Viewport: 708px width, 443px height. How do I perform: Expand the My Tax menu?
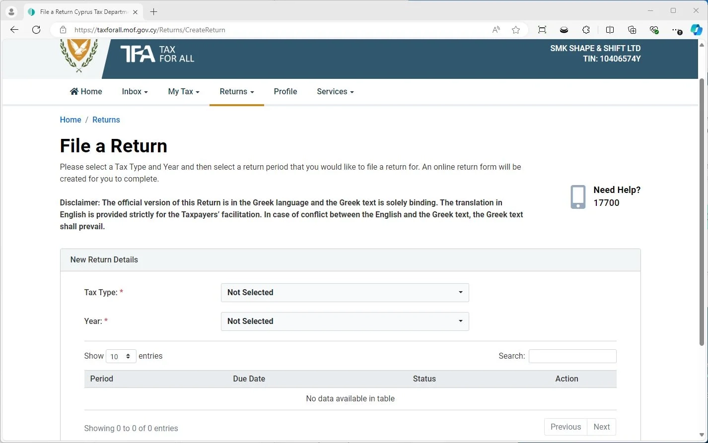click(x=183, y=91)
